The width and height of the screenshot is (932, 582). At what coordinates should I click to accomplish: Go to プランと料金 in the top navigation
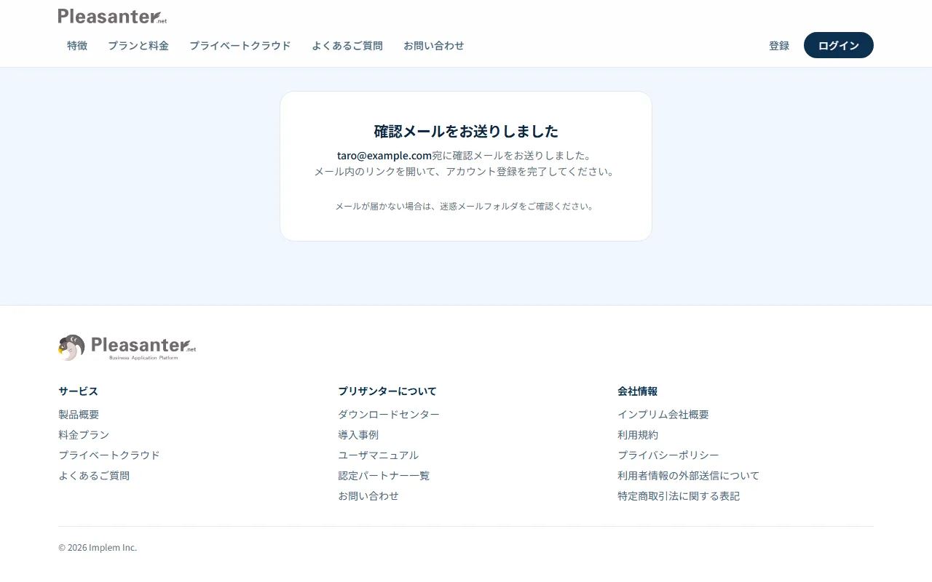pos(138,45)
